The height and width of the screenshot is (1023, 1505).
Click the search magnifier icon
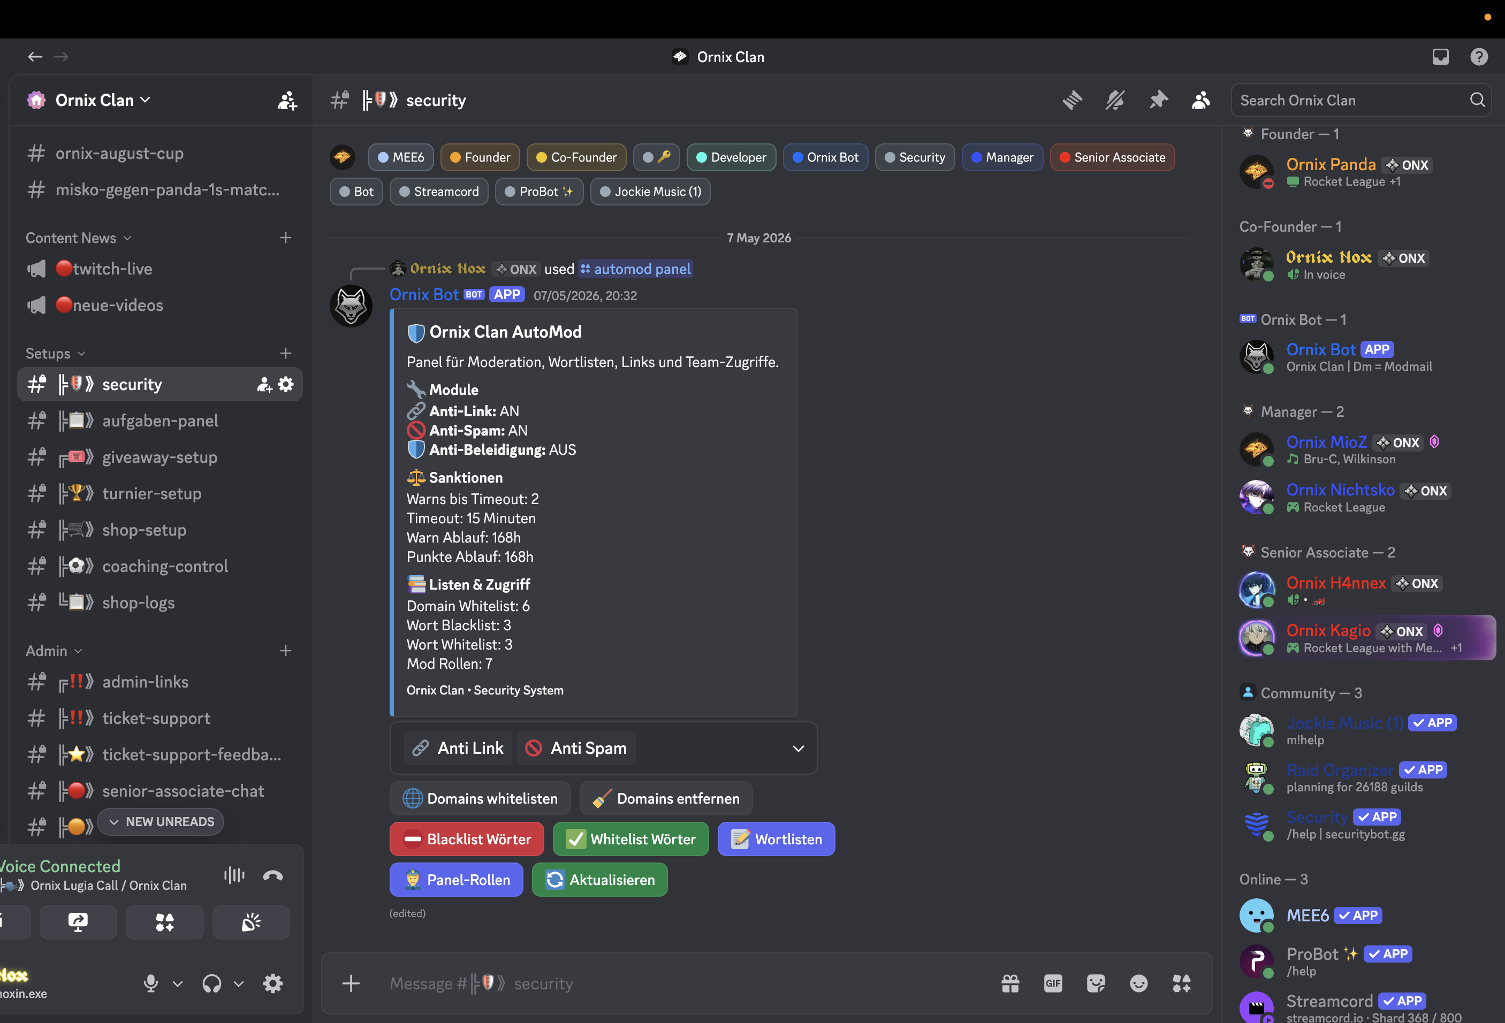click(x=1477, y=101)
